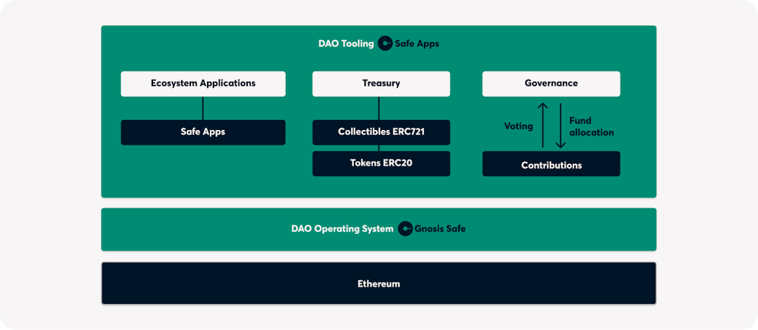Click the dark Safe Apps box
Viewport: 758px width, 330px height.
[x=203, y=132]
